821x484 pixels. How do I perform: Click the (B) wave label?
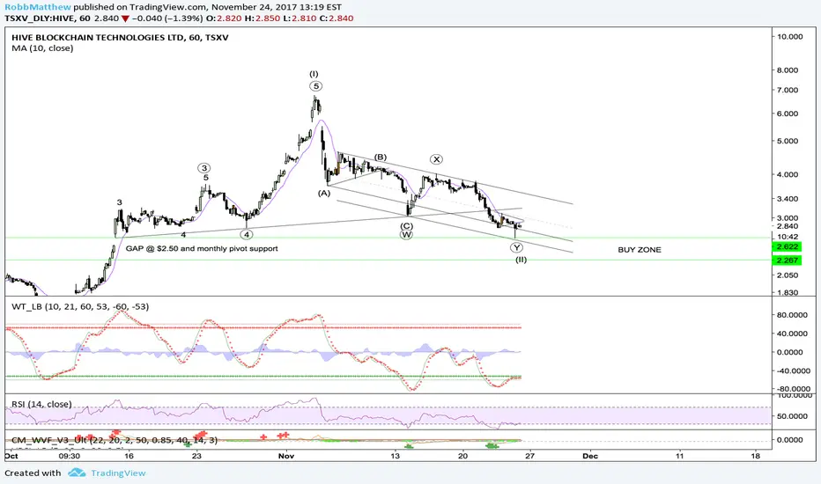click(381, 157)
